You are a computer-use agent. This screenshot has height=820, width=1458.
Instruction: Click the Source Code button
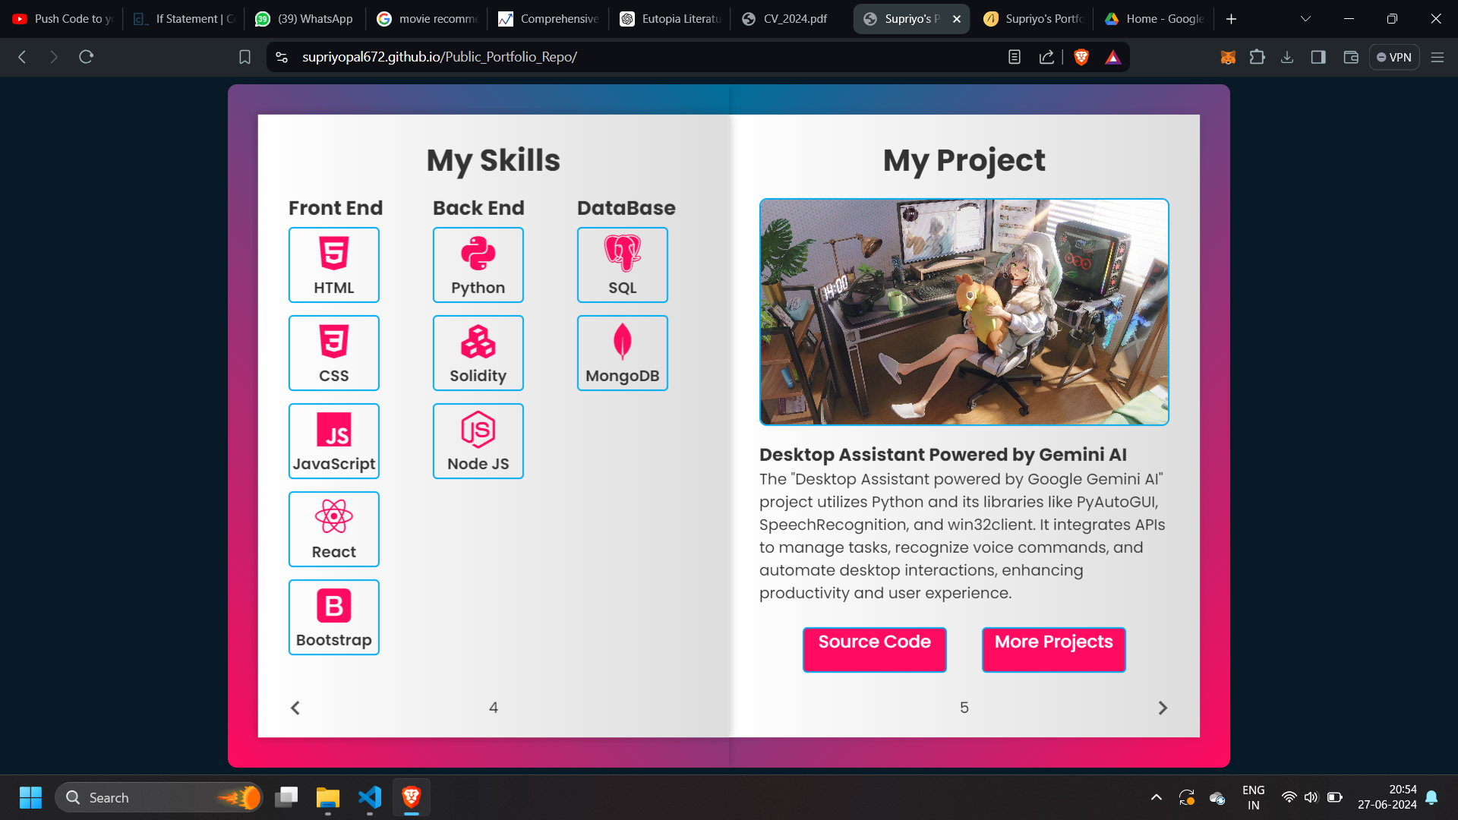pyautogui.click(x=874, y=649)
